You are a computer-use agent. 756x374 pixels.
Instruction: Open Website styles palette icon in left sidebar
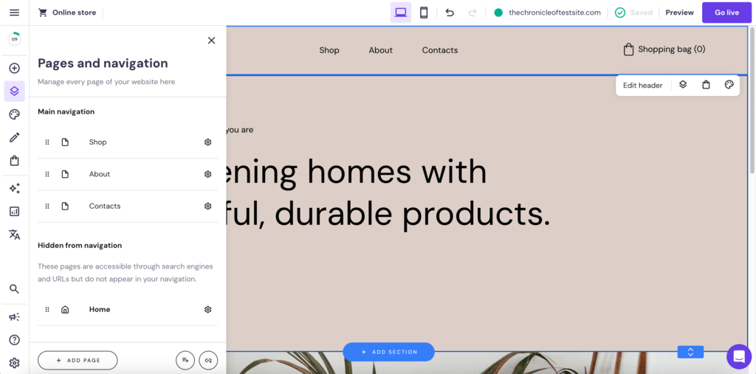(x=14, y=114)
